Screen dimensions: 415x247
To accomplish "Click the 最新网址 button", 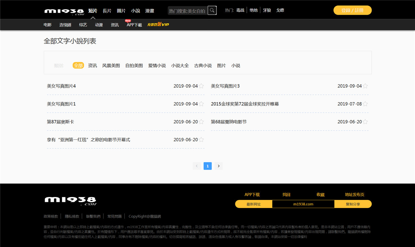I will coord(254,204).
